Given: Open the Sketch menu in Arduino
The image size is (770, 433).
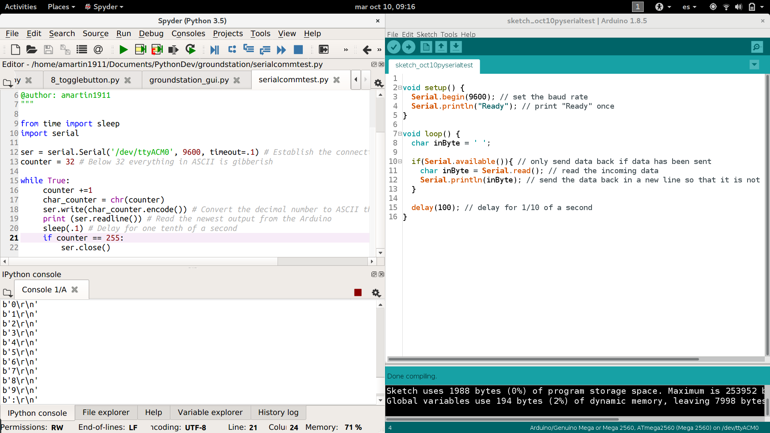Looking at the screenshot, I should pos(427,34).
